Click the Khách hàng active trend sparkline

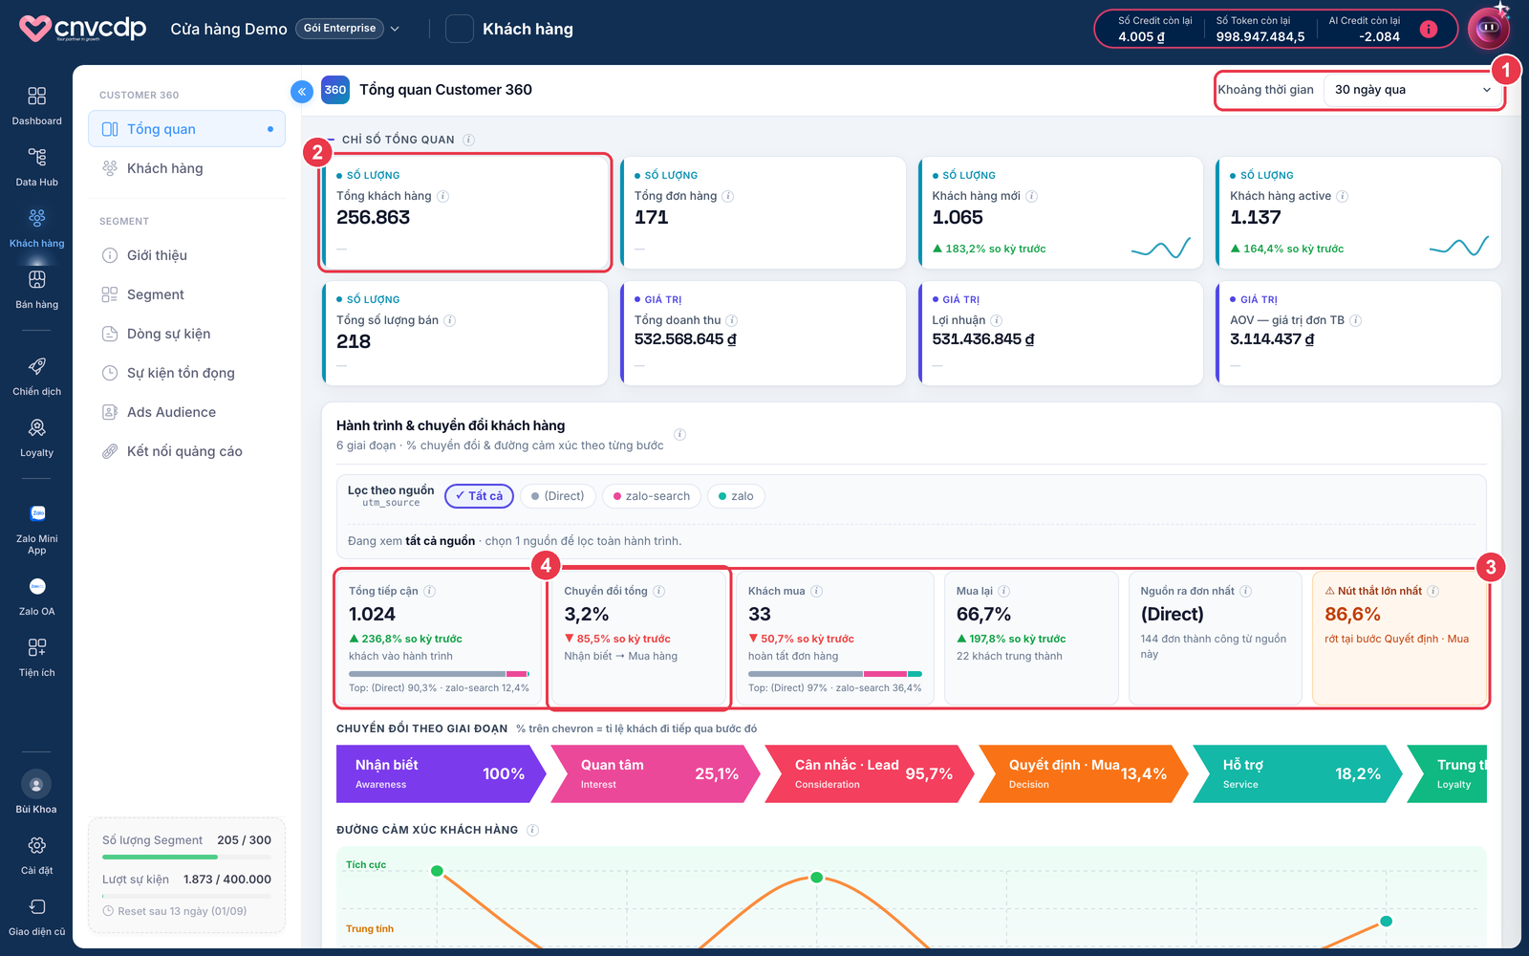pyautogui.click(x=1459, y=248)
